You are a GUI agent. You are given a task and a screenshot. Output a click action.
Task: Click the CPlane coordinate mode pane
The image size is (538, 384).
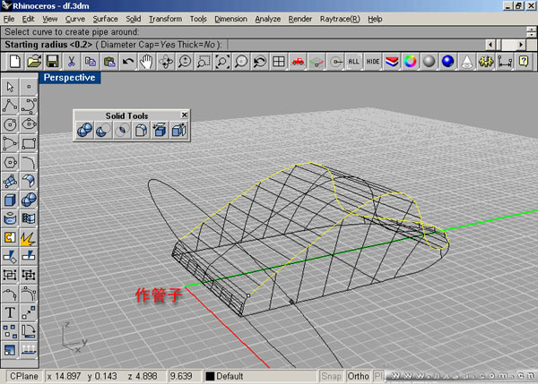click(x=23, y=376)
